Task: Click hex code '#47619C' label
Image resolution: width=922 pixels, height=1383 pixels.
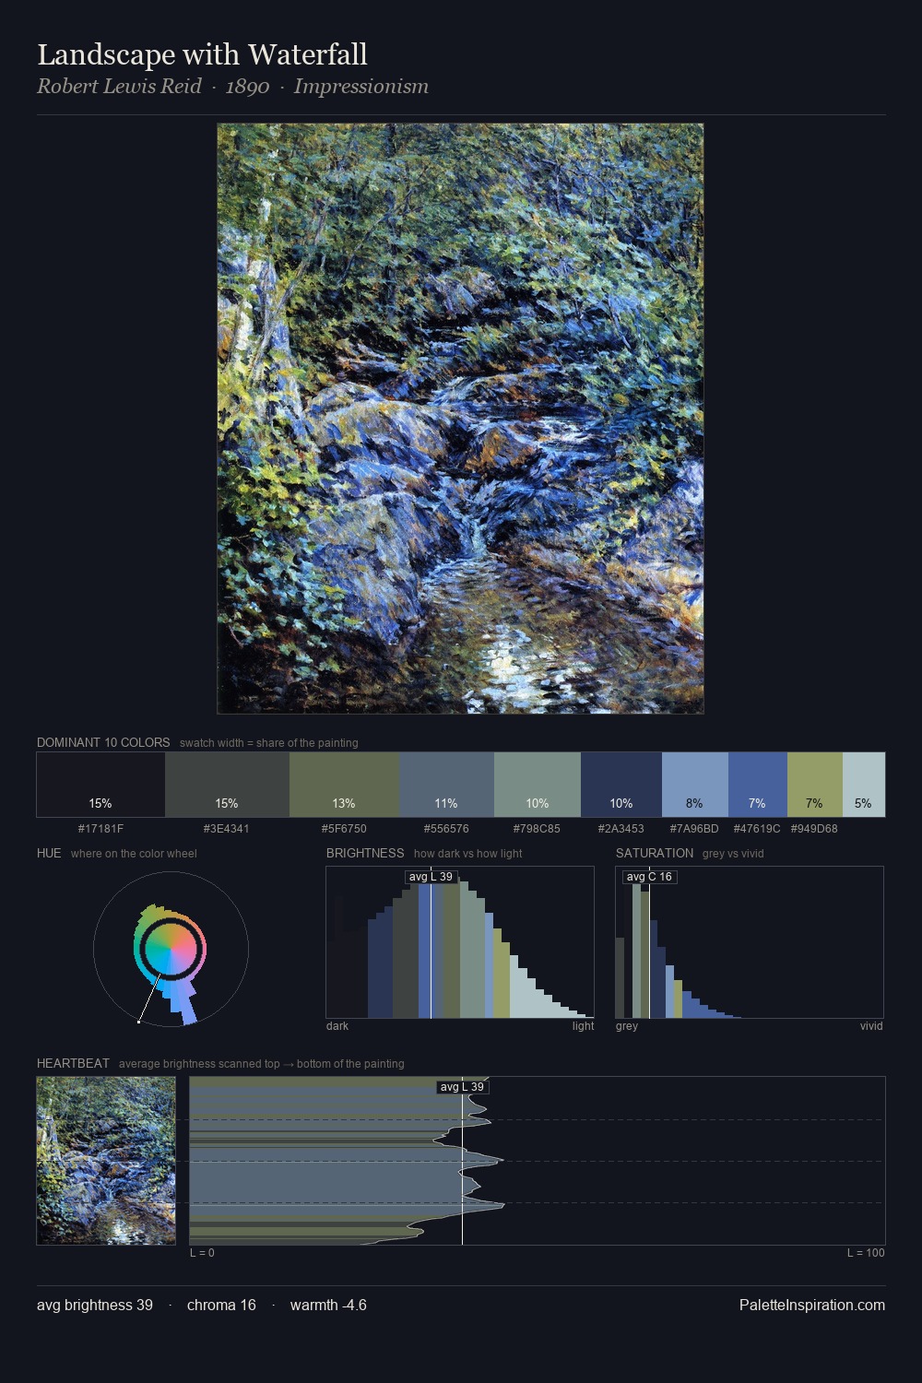Action: click(757, 829)
